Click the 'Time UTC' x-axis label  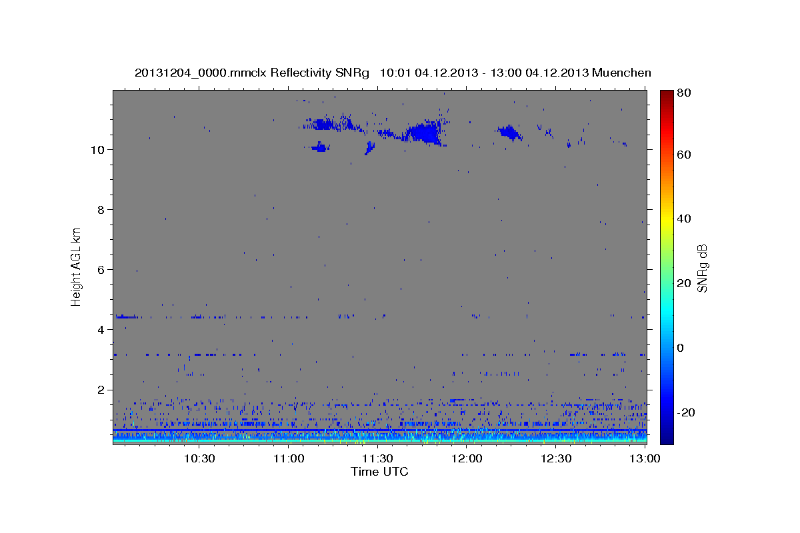tap(379, 472)
